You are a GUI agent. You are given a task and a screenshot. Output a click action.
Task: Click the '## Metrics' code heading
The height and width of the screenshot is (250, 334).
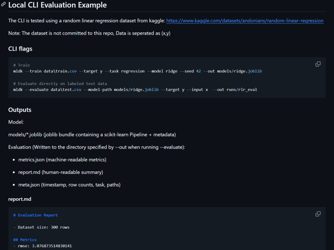click(x=25, y=240)
